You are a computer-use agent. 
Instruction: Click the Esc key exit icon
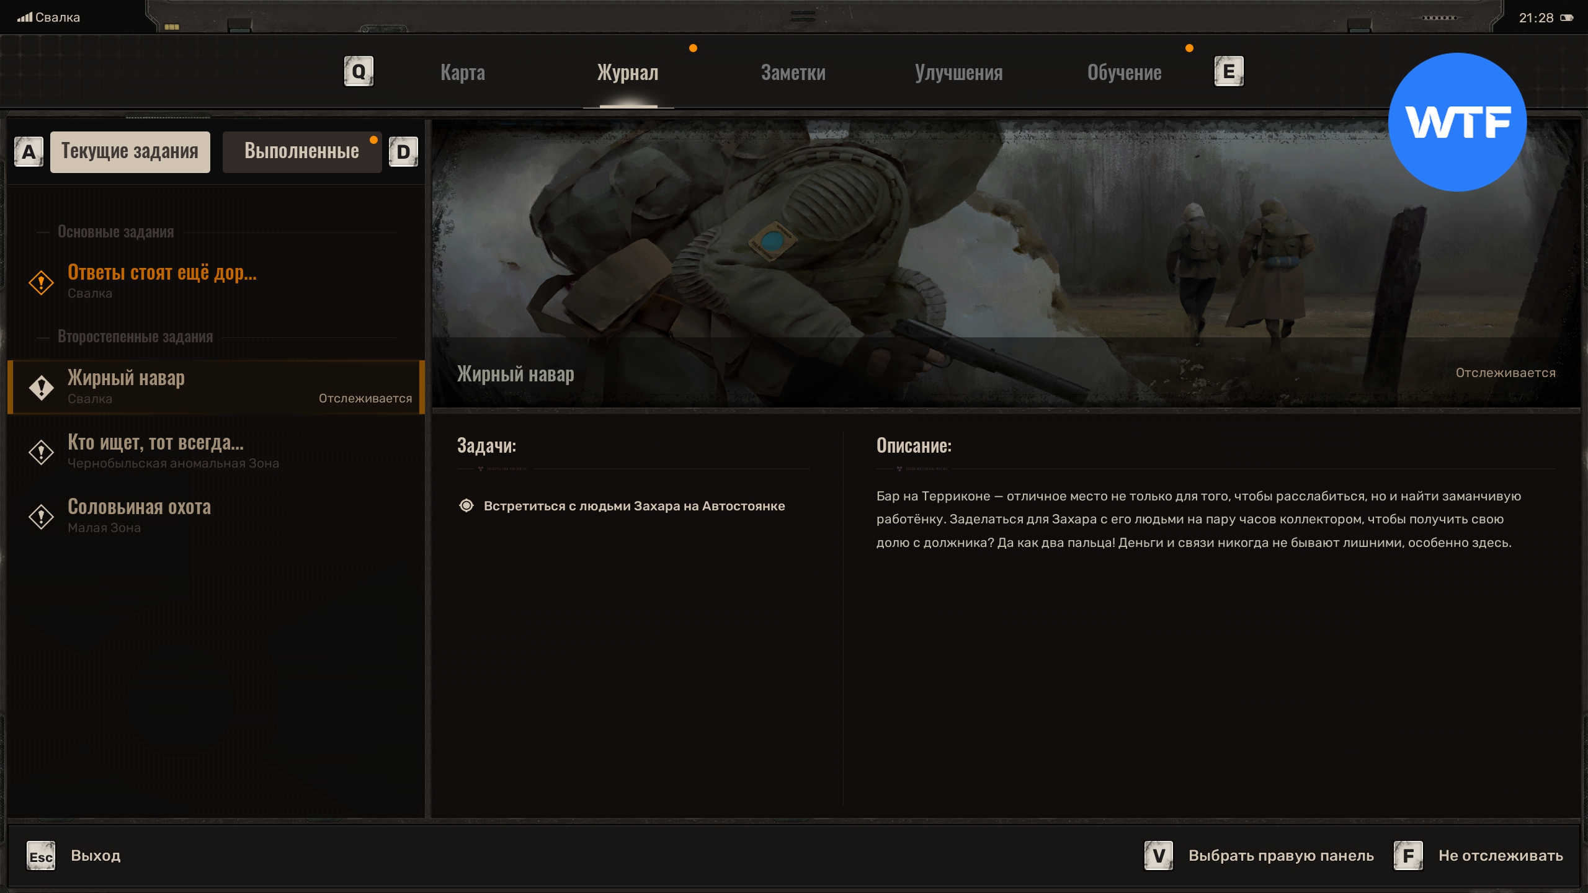[x=41, y=856]
